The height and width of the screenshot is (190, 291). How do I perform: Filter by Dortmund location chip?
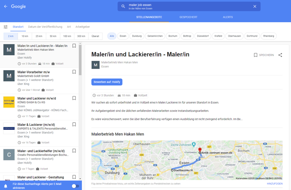(x=252, y=36)
